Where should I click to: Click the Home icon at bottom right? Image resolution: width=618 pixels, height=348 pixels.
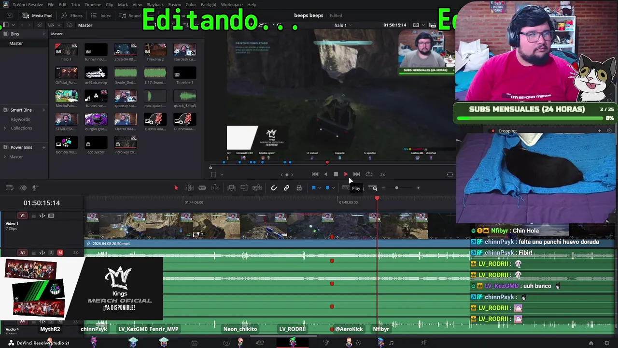point(591,343)
